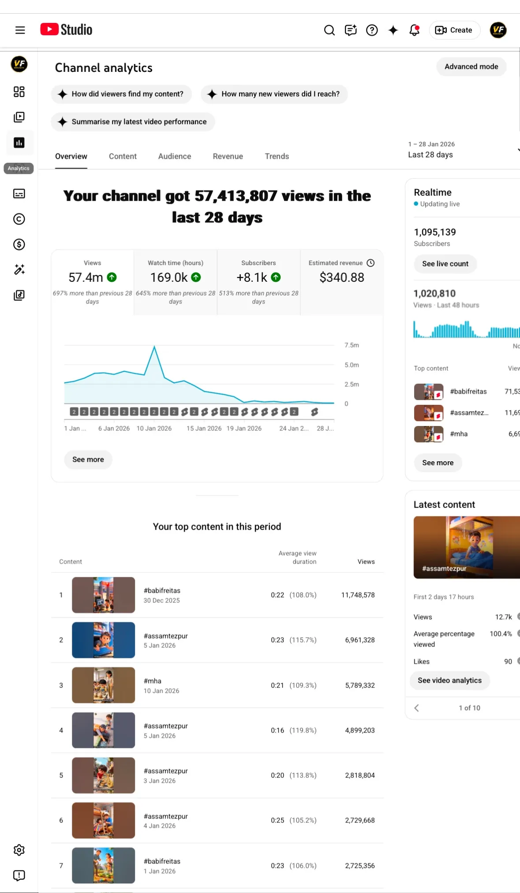Screen dimensions: 520x893
Task: Open the Help question mark icon
Action: coord(372,30)
